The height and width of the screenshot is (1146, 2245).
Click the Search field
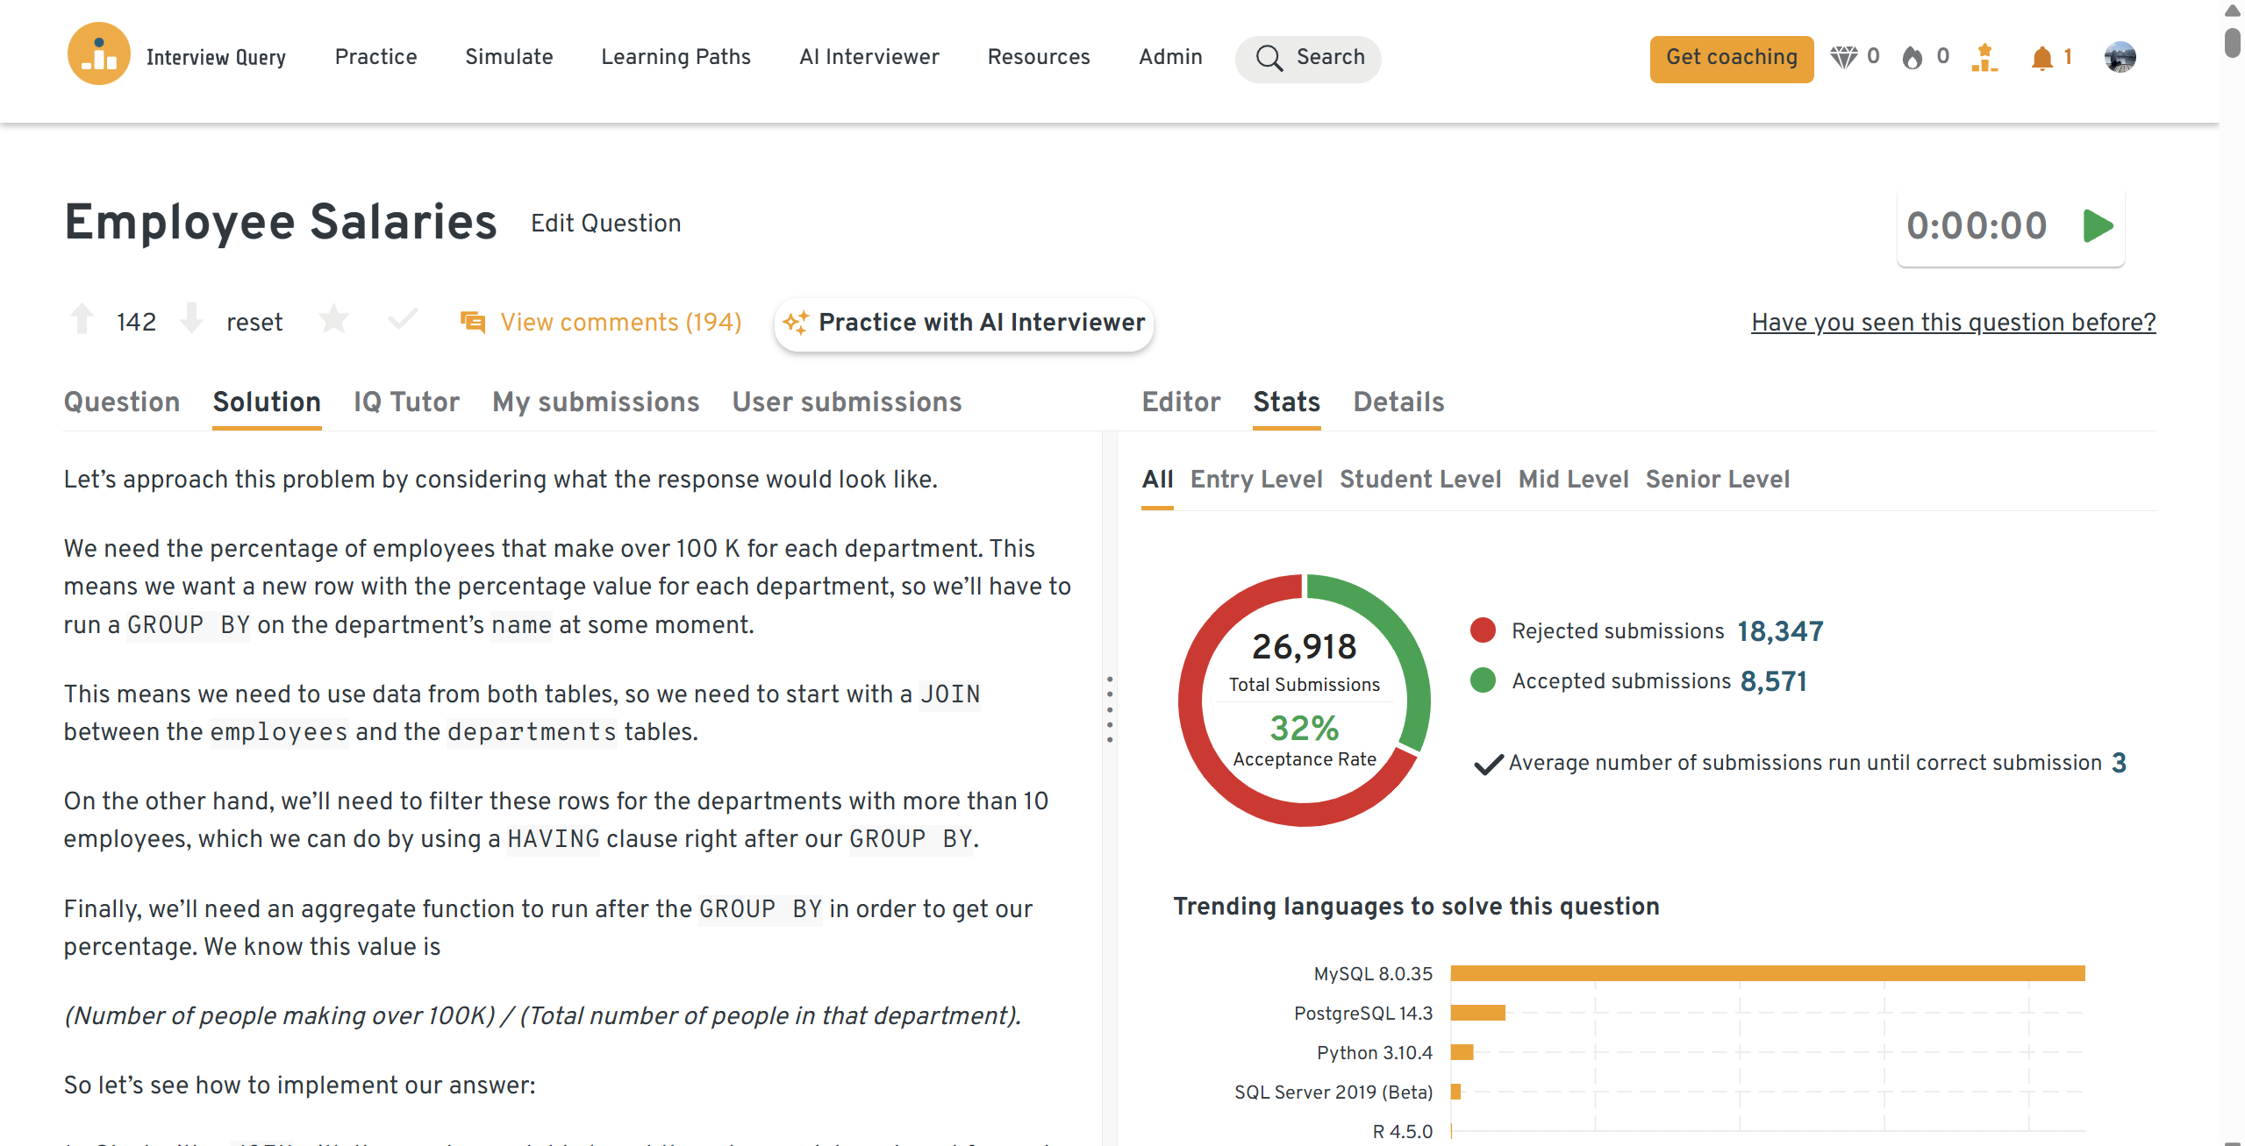(1308, 58)
